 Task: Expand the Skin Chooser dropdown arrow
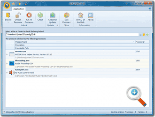pos(71,22)
